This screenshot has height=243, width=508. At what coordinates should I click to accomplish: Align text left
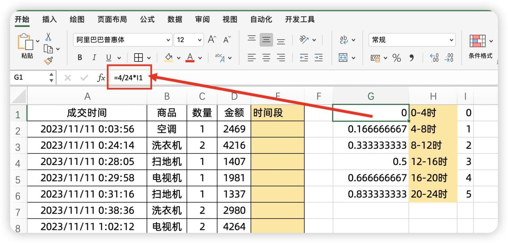coord(252,58)
